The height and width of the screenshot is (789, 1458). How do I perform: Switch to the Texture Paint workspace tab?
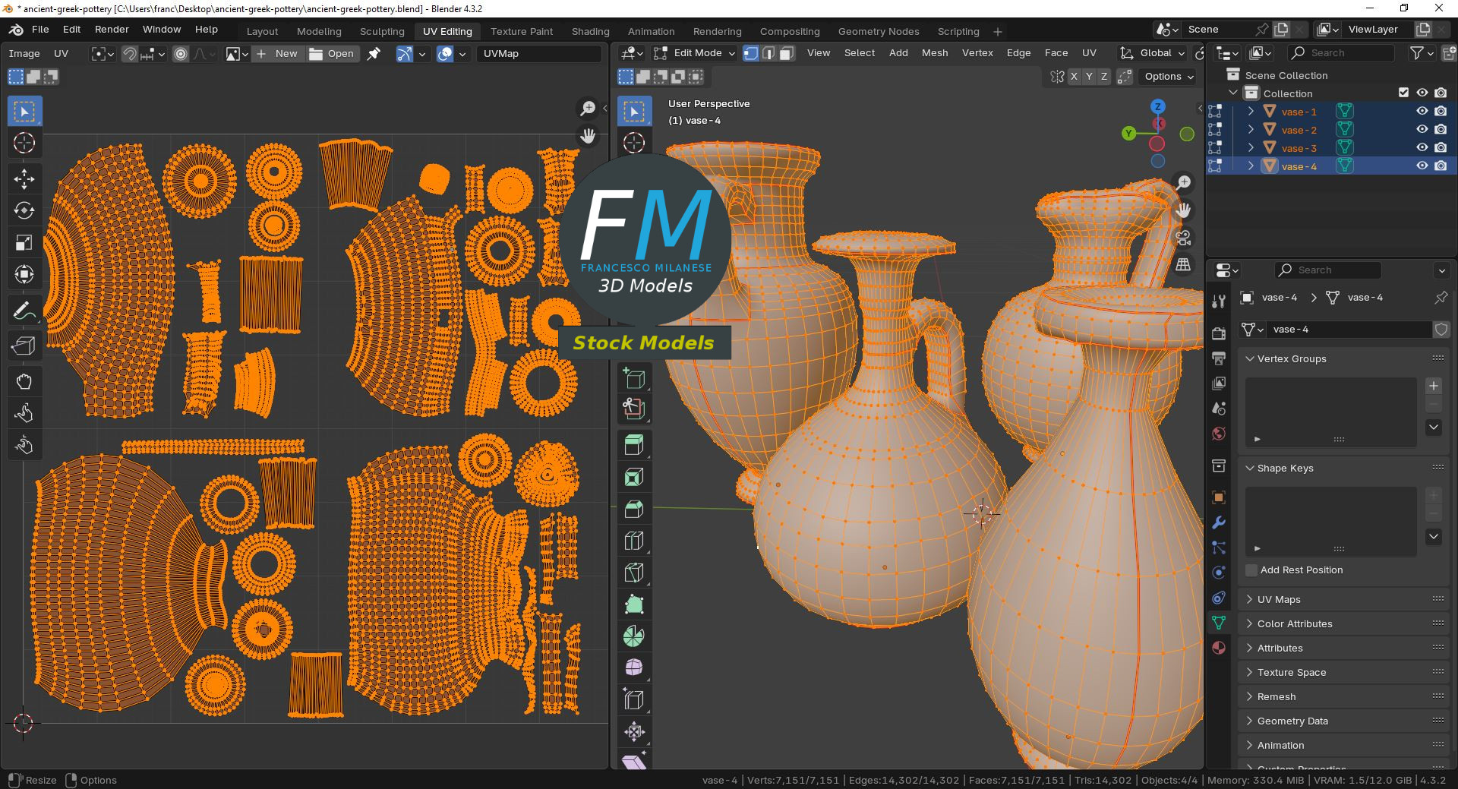[521, 31]
